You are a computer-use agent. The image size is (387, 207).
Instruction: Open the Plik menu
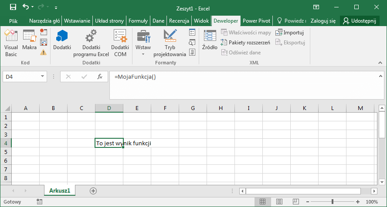point(14,21)
